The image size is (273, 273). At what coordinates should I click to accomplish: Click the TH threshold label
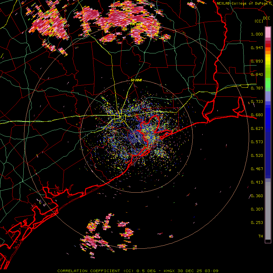[261, 236]
